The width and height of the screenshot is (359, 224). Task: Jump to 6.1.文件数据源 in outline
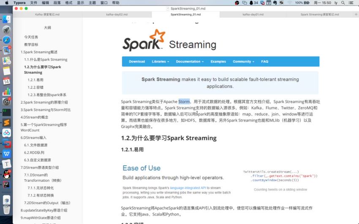tap(36, 145)
